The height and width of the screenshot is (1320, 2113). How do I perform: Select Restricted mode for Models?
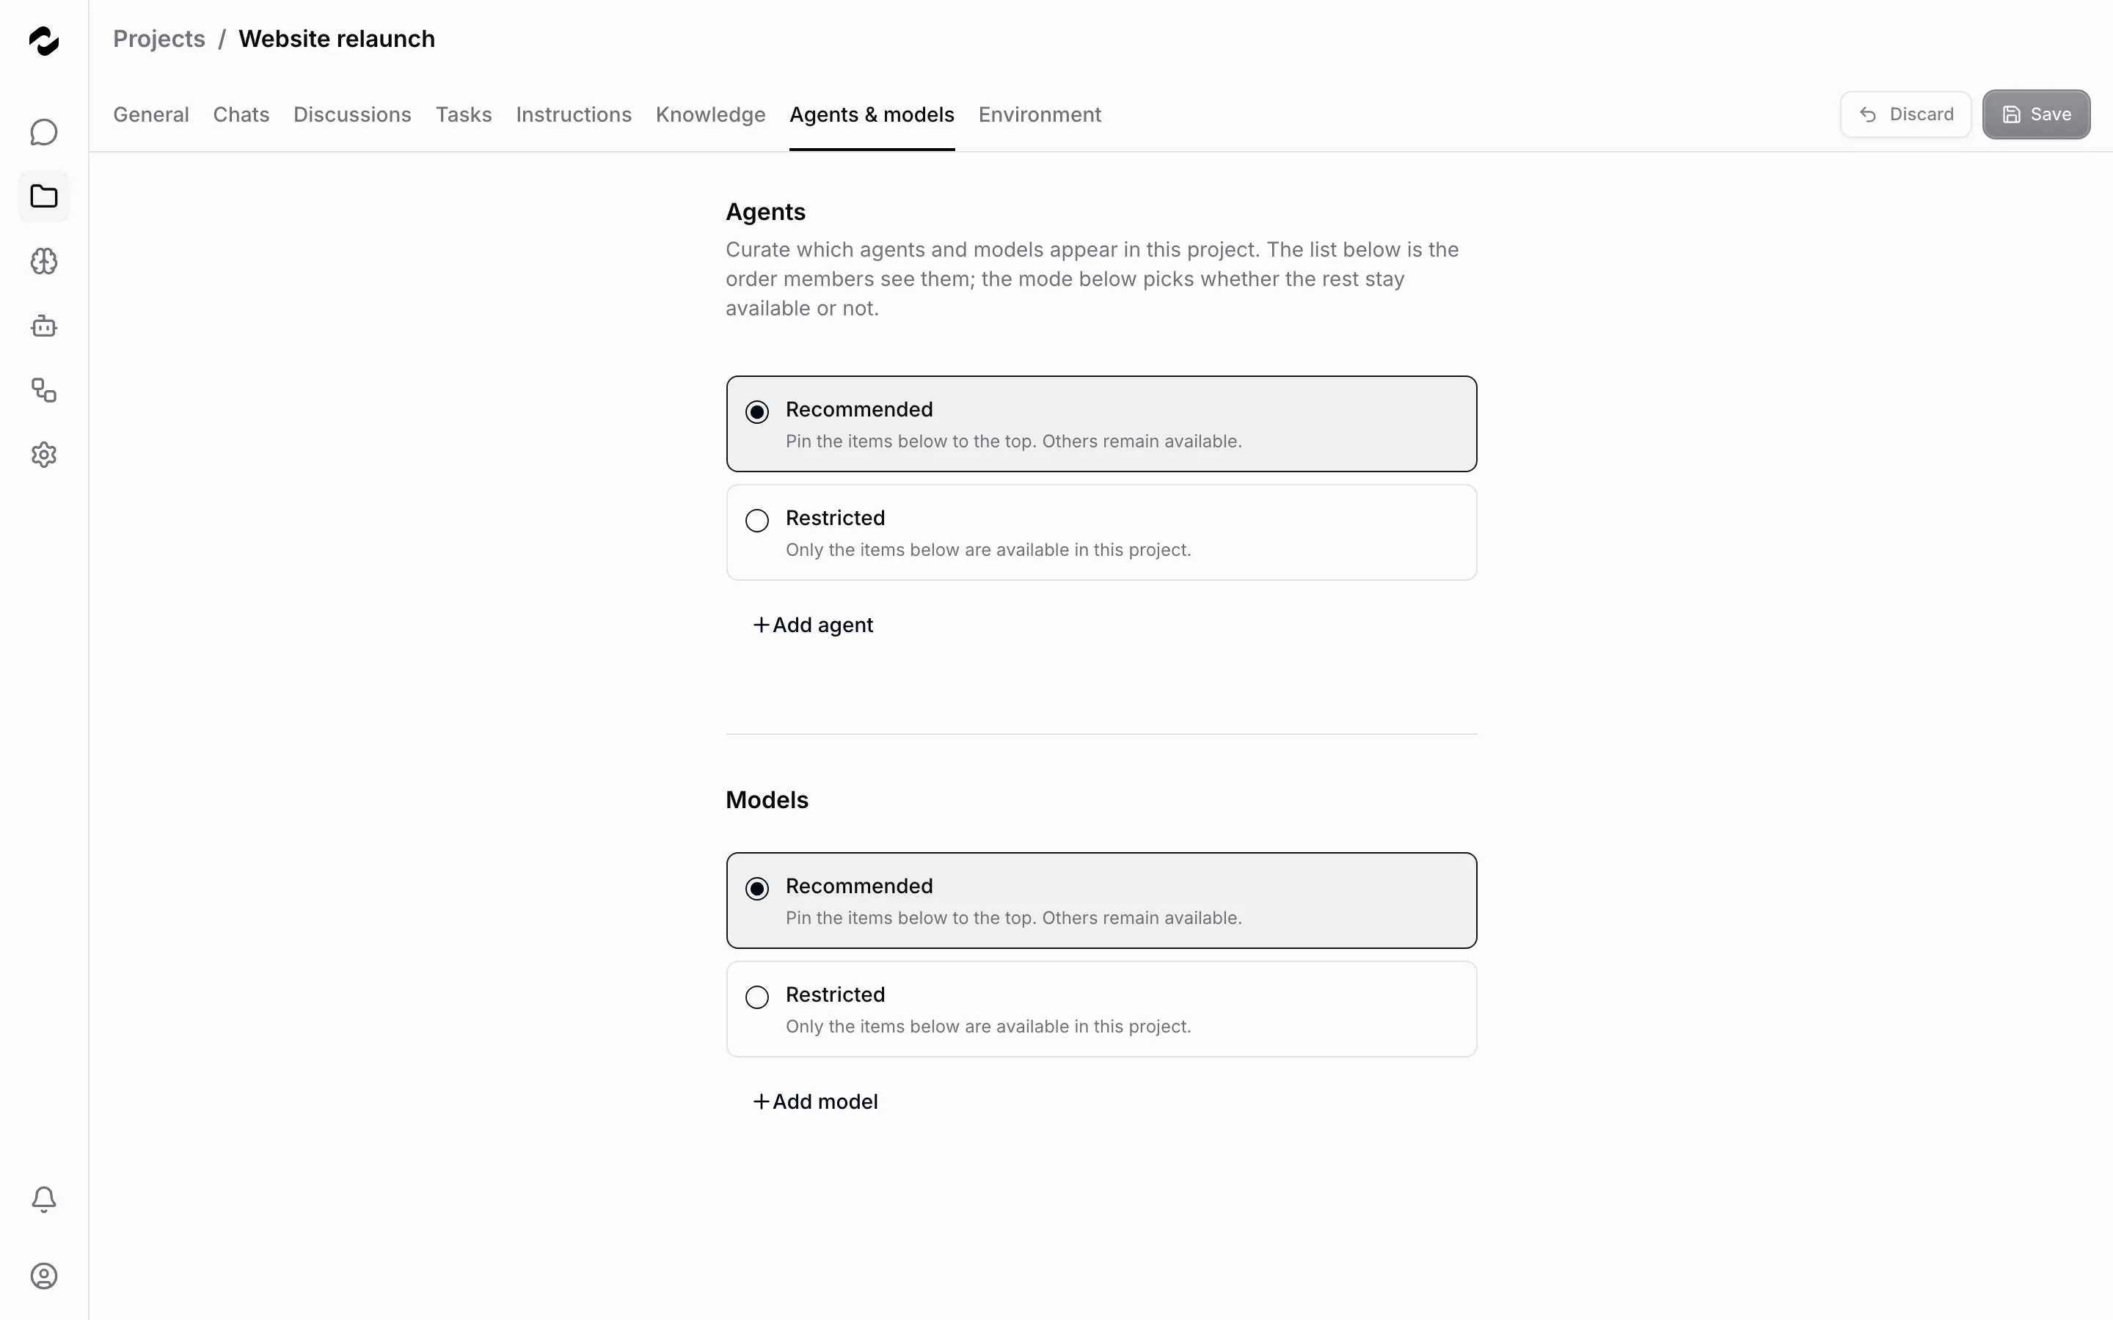pos(1101,1009)
